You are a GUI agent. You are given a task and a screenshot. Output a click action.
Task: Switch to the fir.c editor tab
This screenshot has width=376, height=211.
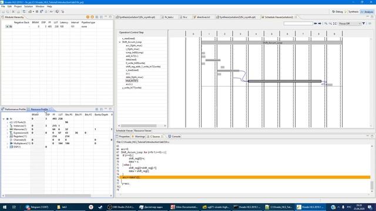coord(183,17)
